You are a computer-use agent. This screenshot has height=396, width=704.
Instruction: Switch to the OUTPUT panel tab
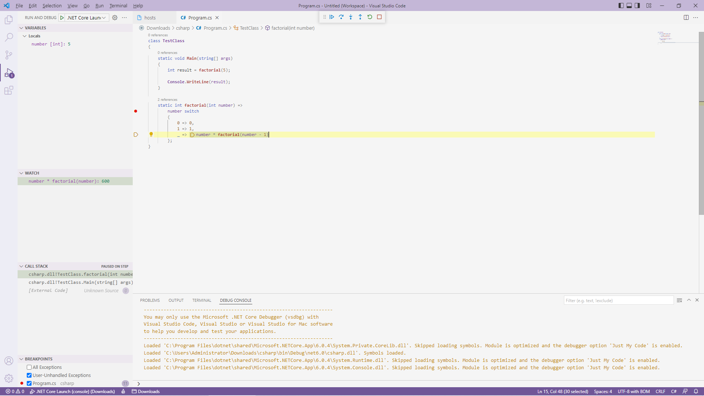tap(176, 300)
